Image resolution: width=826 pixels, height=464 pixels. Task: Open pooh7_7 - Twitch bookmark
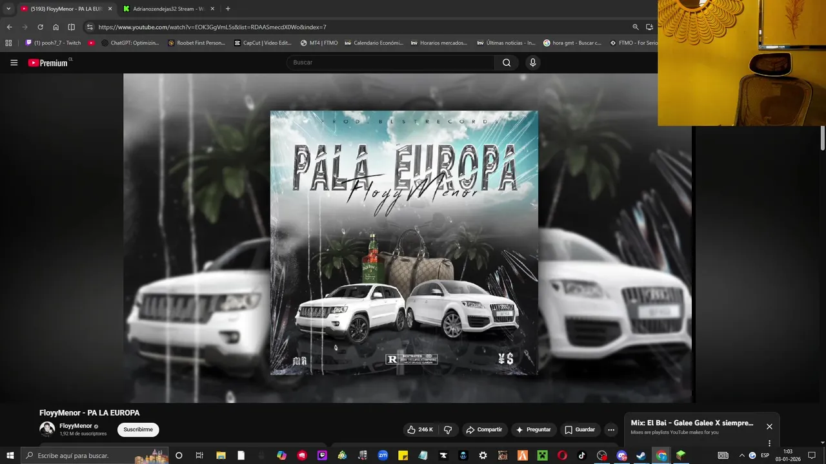click(x=53, y=43)
